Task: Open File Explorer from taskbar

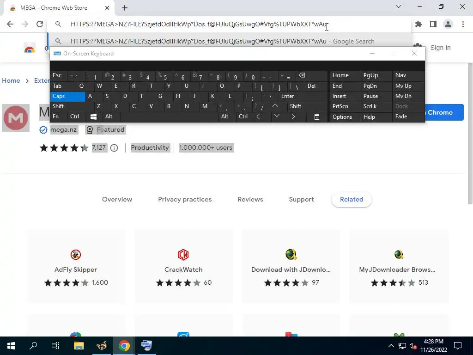Action: point(79,346)
